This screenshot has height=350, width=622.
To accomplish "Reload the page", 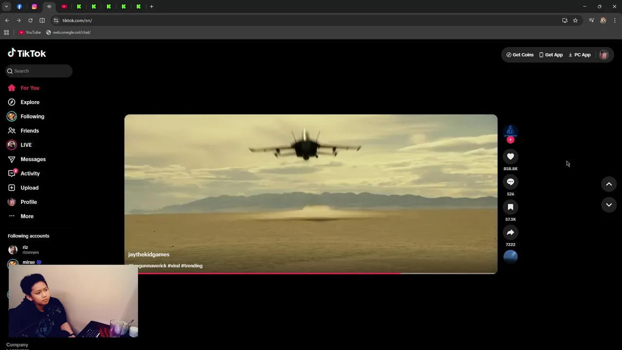I will click(30, 20).
